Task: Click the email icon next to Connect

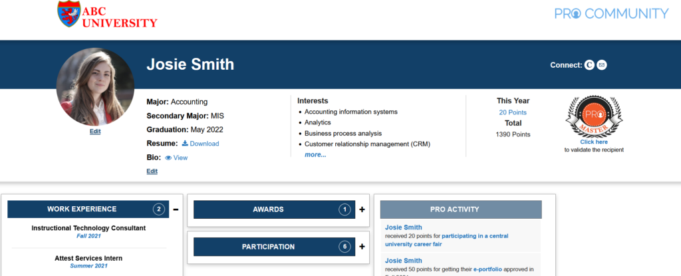Action: (602, 65)
